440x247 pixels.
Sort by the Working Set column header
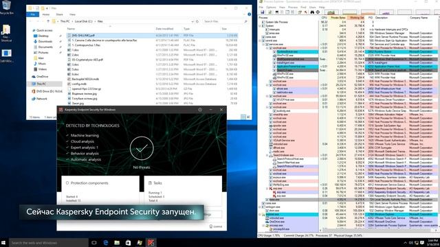coord(356,18)
